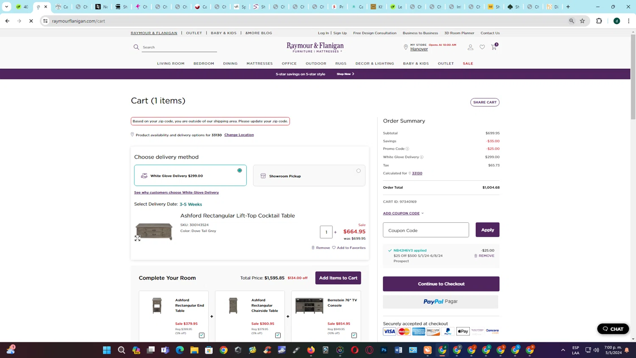Click Add Items to Cart button
The width and height of the screenshot is (636, 358).
click(x=338, y=278)
